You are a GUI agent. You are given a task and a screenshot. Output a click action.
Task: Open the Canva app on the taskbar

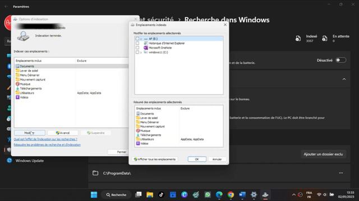click(185, 195)
